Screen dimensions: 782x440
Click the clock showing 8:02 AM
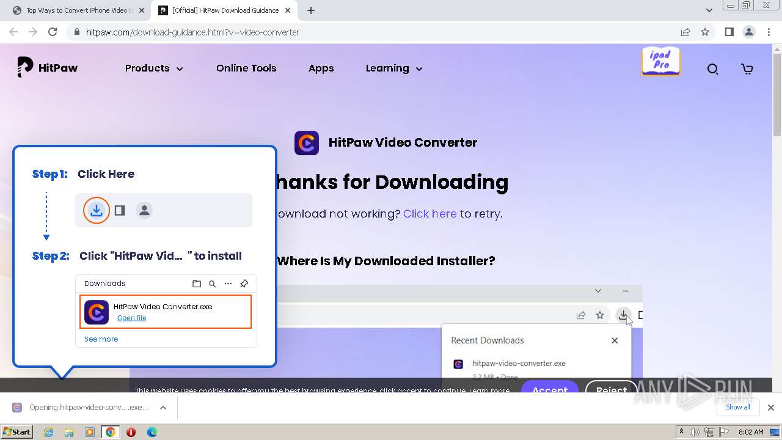point(751,432)
